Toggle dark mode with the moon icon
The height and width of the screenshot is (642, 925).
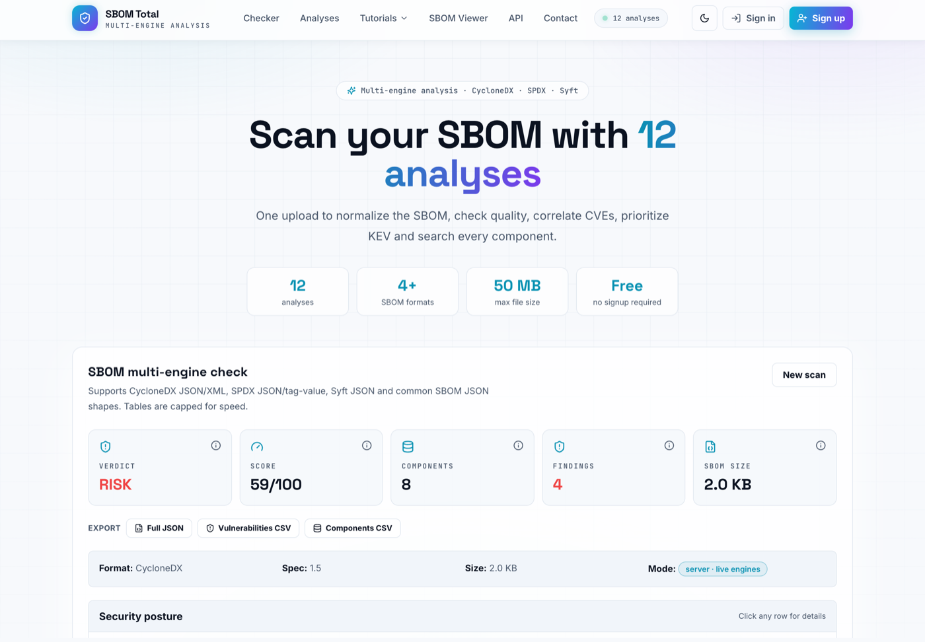click(704, 18)
